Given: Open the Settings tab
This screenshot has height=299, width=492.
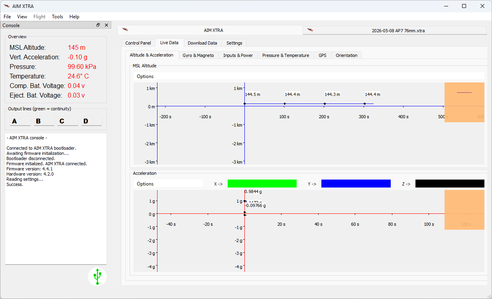Looking at the screenshot, I should [234, 43].
